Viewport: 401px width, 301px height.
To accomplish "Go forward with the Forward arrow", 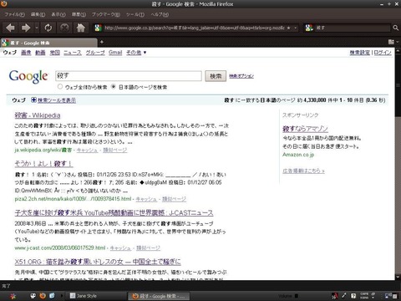I will click(26, 28).
